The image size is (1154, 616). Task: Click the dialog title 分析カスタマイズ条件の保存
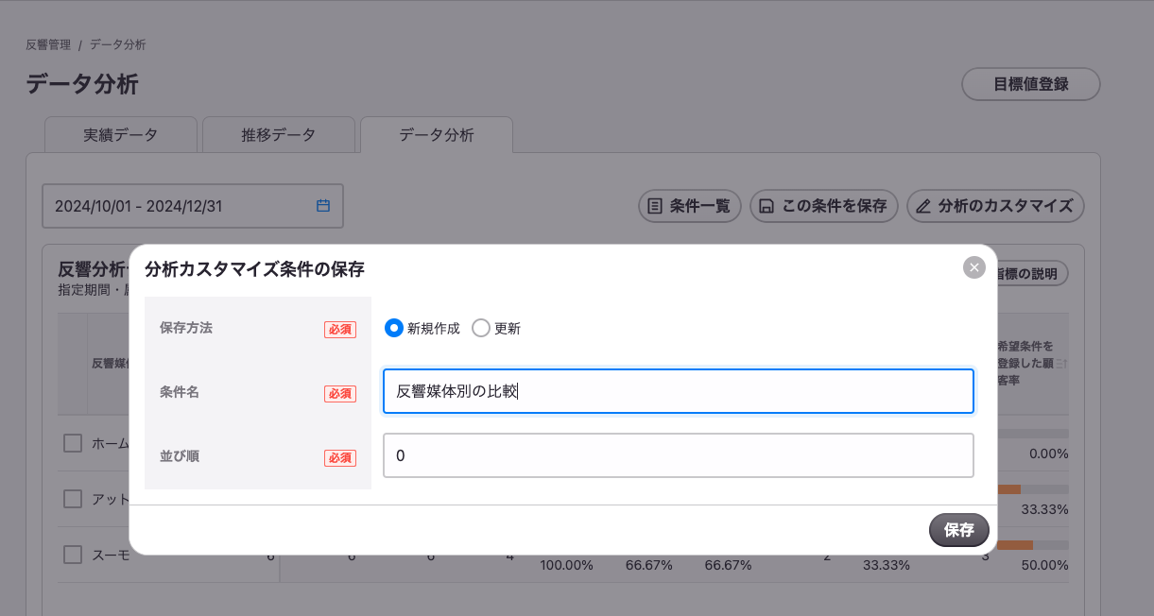click(254, 269)
